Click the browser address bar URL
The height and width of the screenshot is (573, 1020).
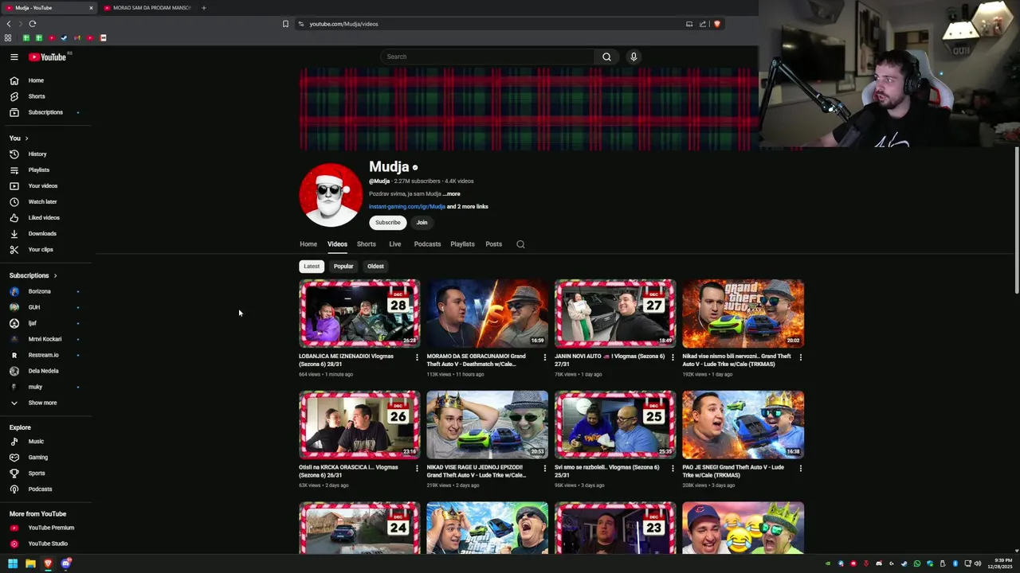pos(343,24)
